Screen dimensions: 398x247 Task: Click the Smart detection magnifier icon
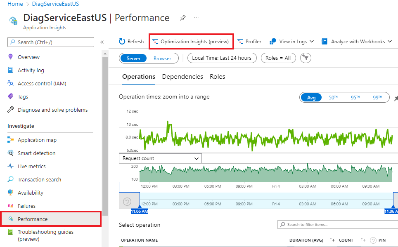point(10,153)
